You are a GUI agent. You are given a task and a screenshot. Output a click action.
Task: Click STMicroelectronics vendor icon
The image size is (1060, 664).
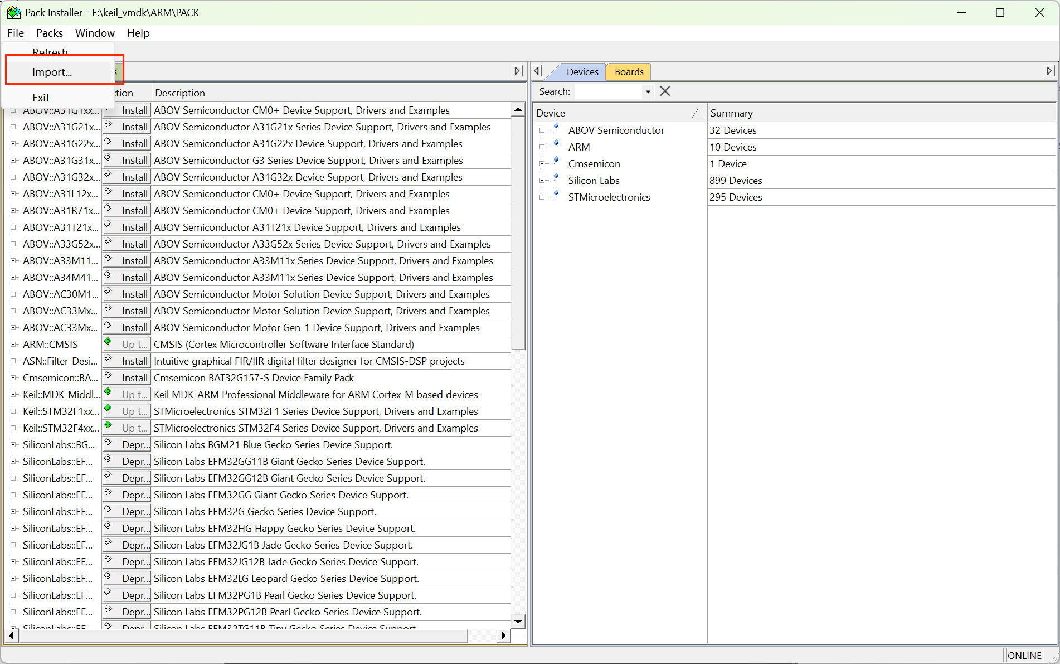556,194
